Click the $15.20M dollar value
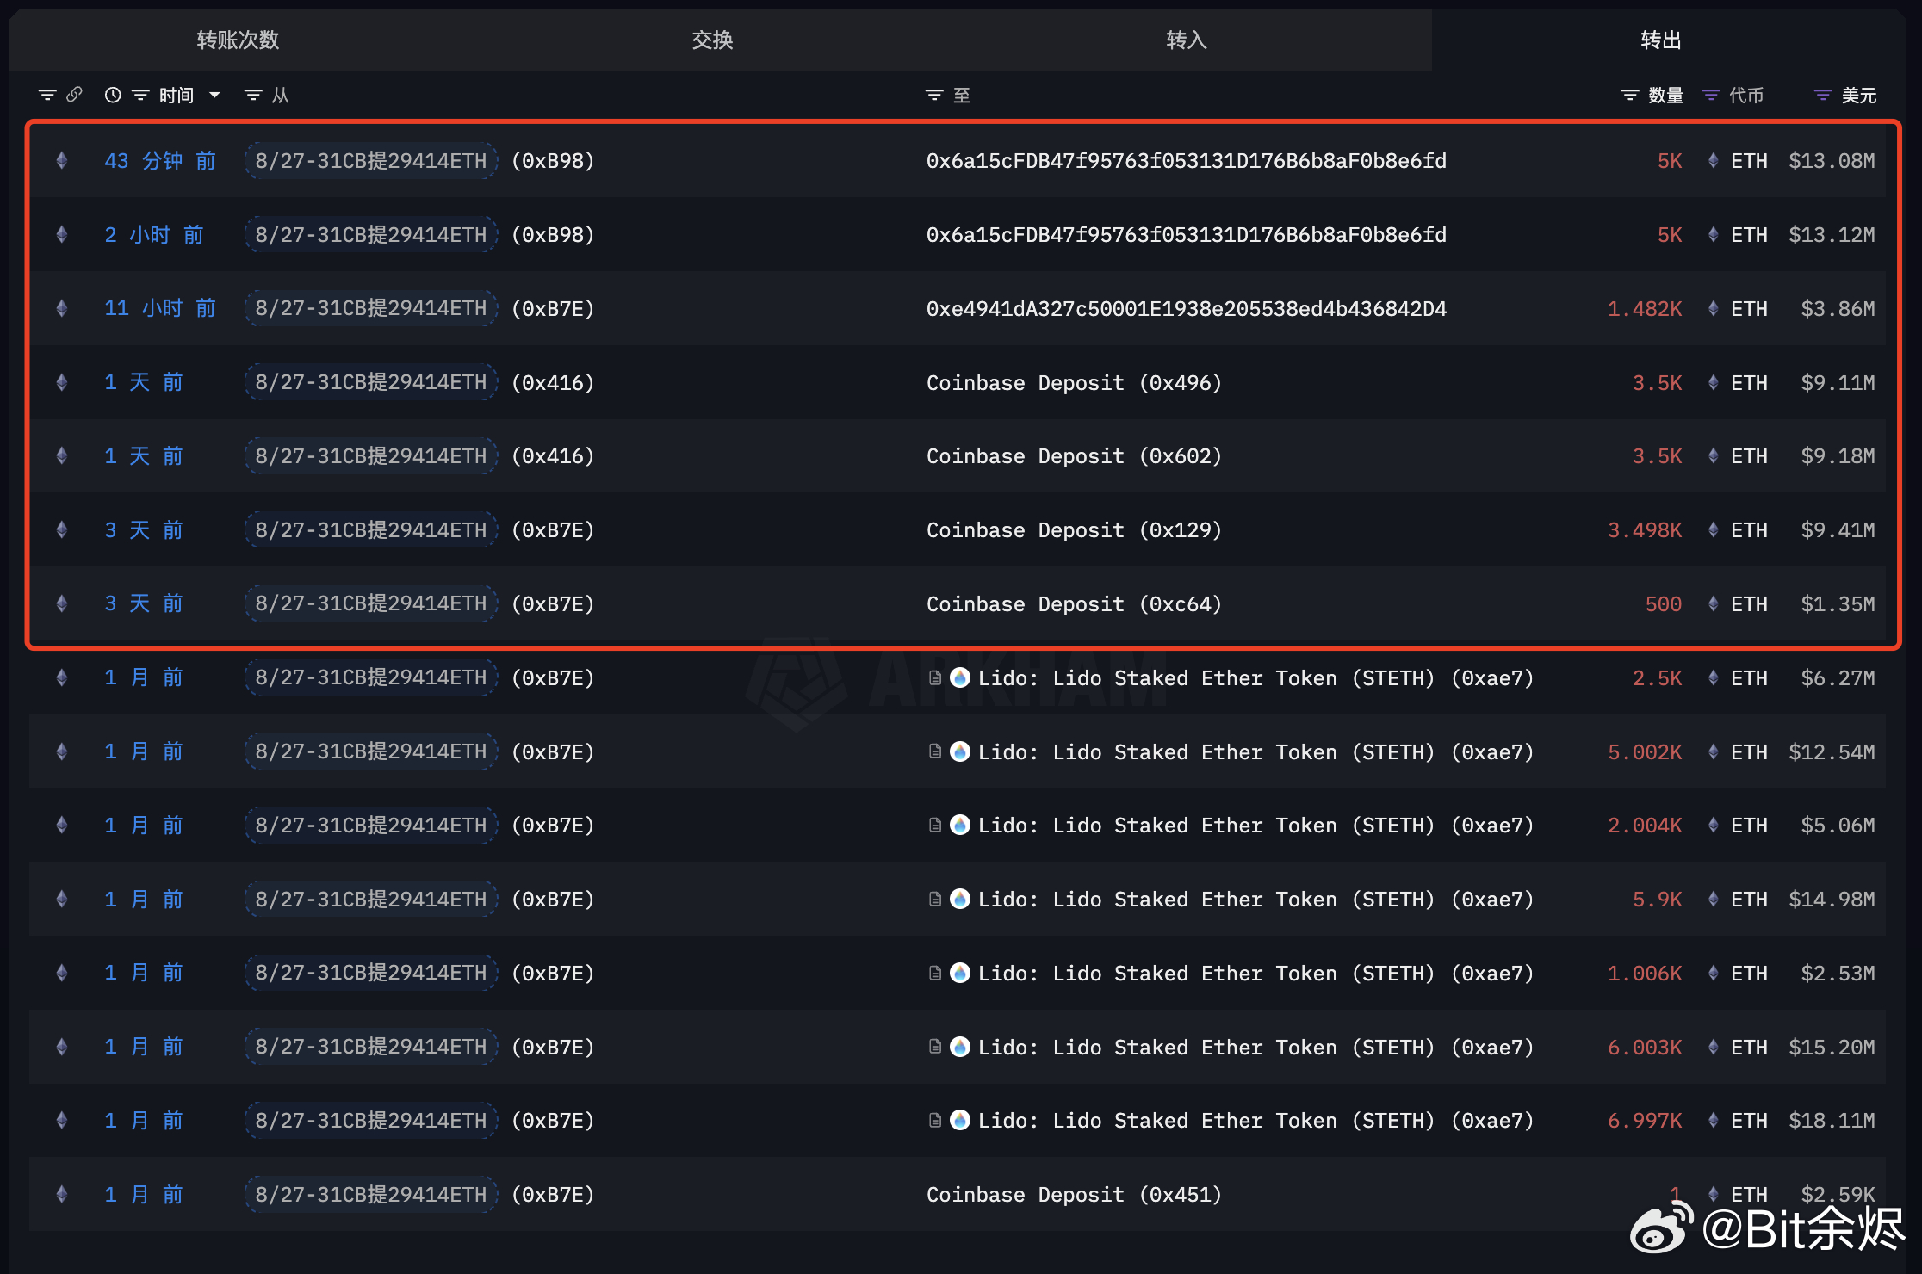The image size is (1922, 1274). click(1832, 1048)
